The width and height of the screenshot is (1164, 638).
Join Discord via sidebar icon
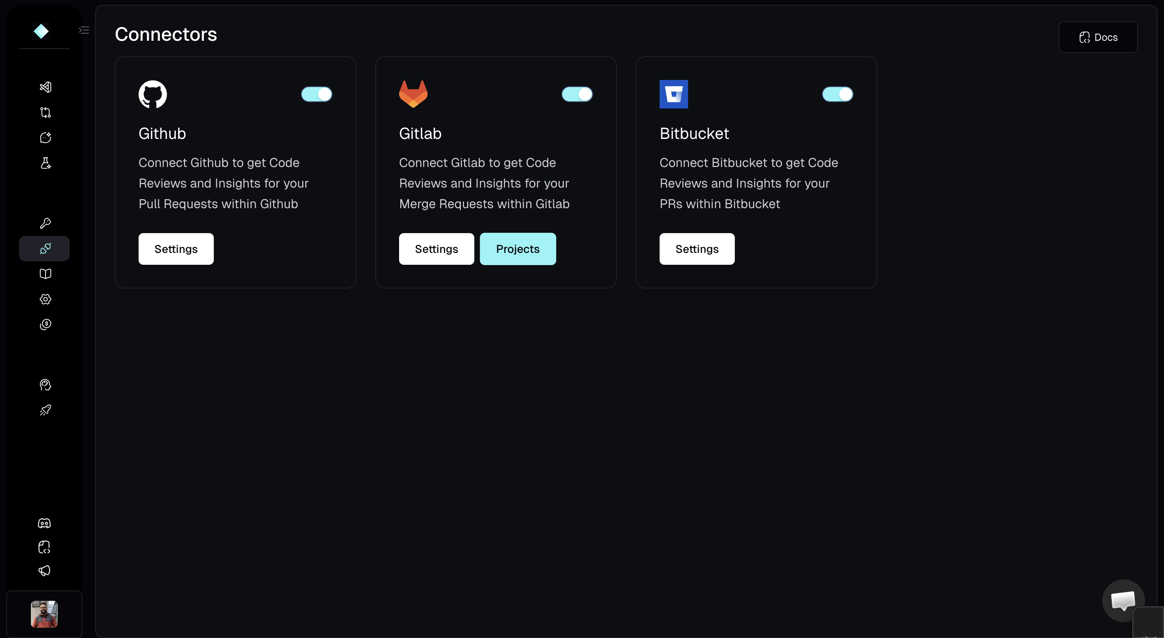click(x=45, y=523)
